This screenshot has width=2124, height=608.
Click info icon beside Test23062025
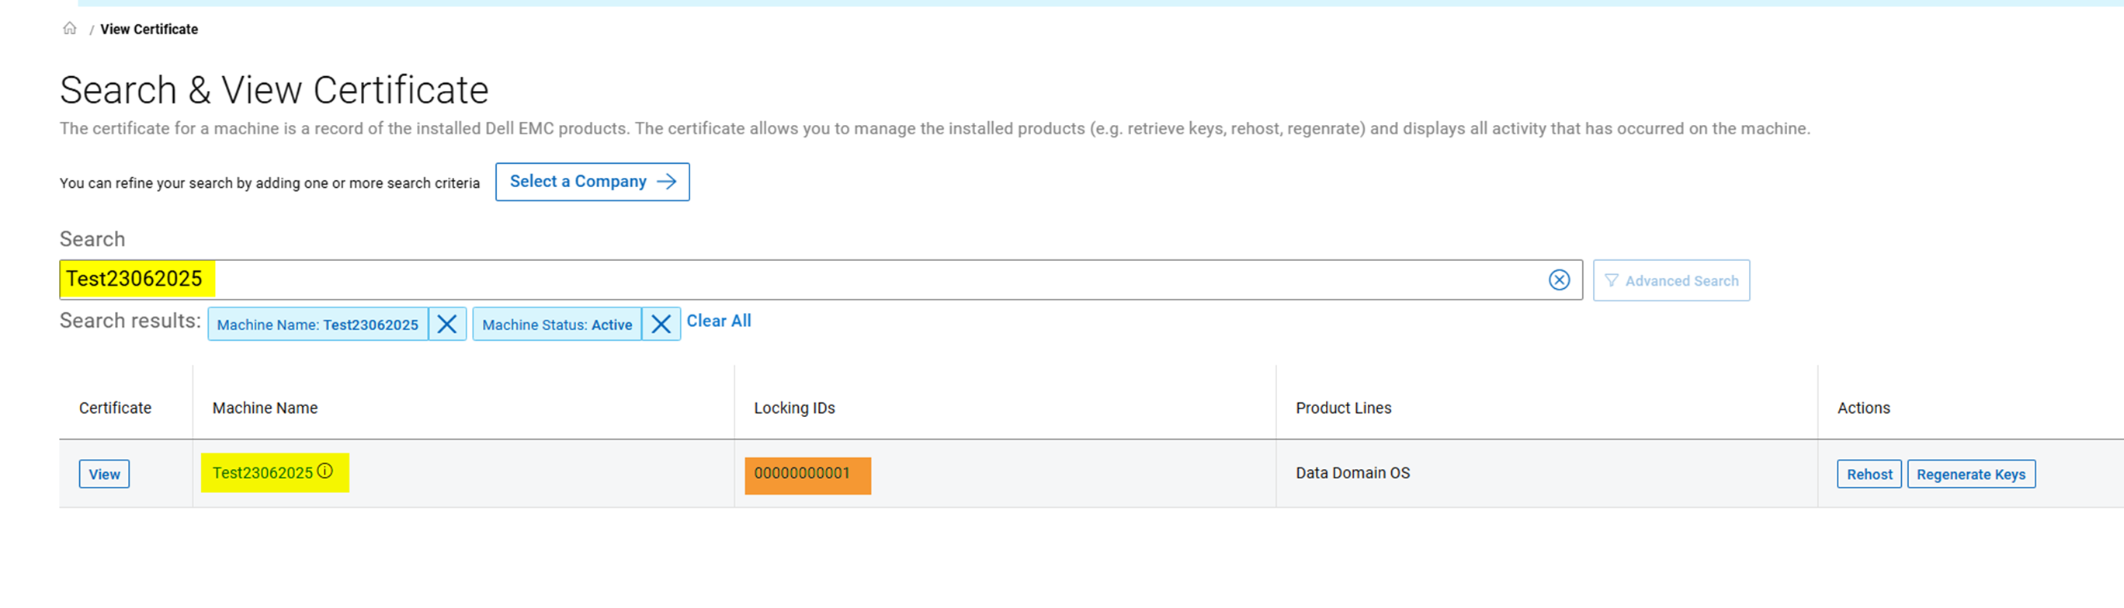326,471
